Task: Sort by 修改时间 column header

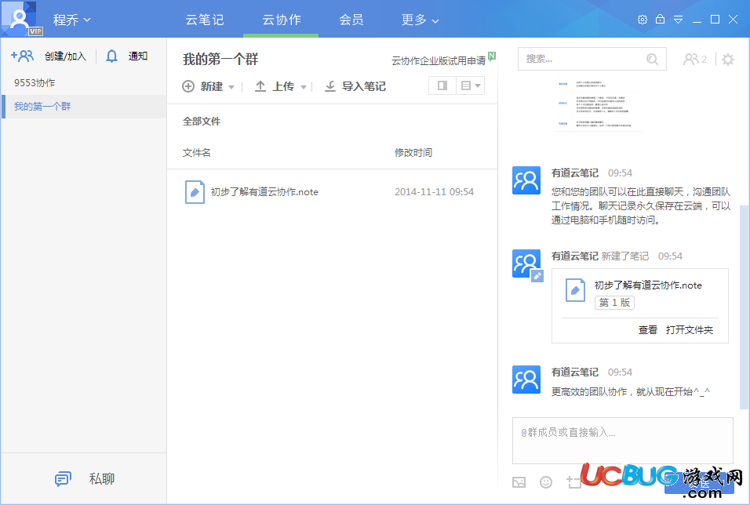Action: (x=413, y=153)
